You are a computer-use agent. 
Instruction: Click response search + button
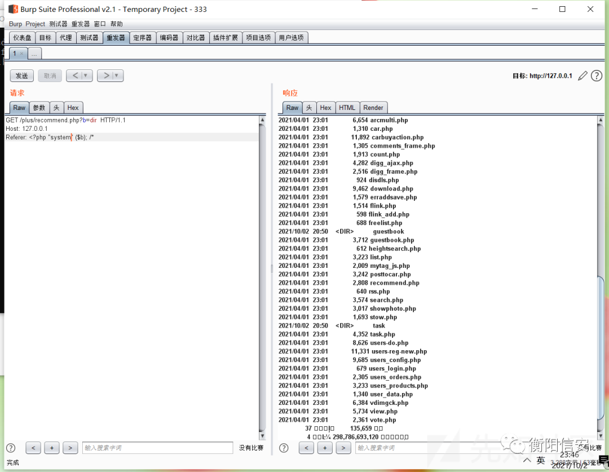tap(325, 448)
